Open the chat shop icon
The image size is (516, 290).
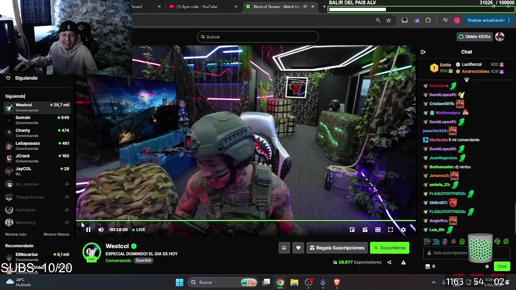[x=428, y=266]
